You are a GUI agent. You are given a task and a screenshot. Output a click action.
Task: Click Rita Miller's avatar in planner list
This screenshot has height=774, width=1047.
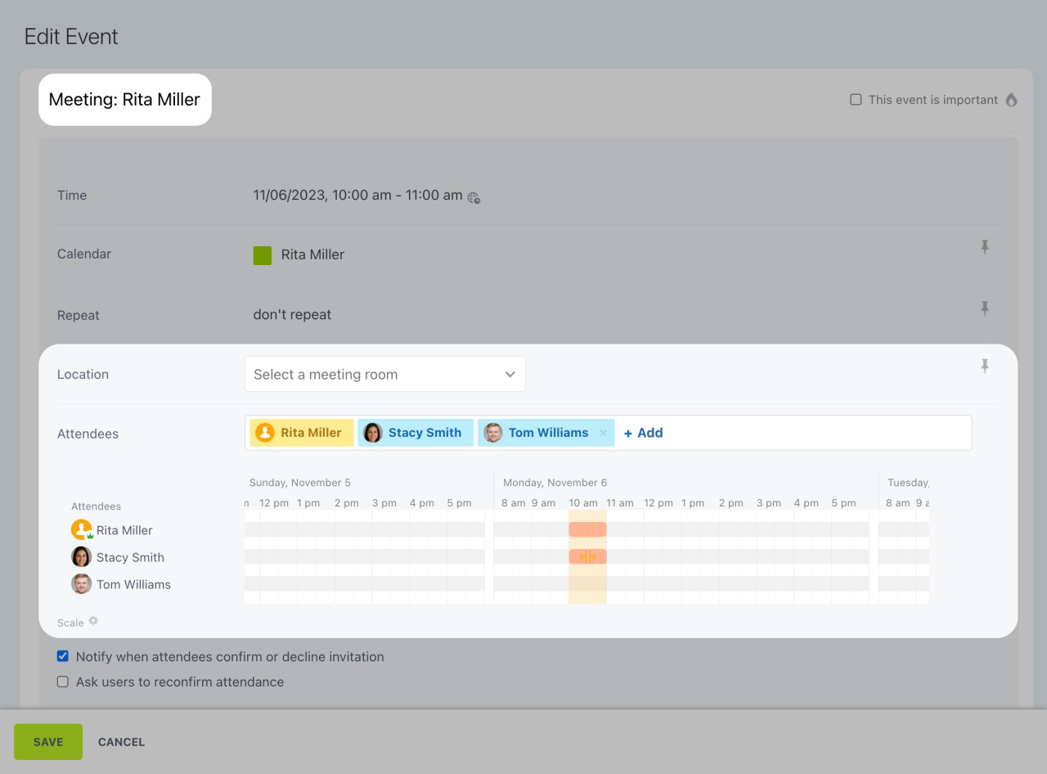click(x=81, y=530)
